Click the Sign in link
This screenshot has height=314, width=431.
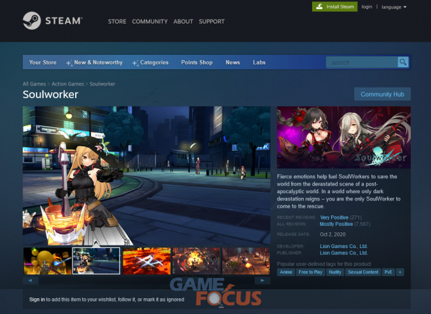tap(37, 300)
